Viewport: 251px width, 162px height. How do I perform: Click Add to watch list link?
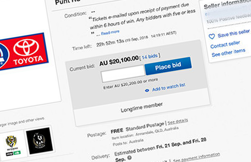coord(169,87)
